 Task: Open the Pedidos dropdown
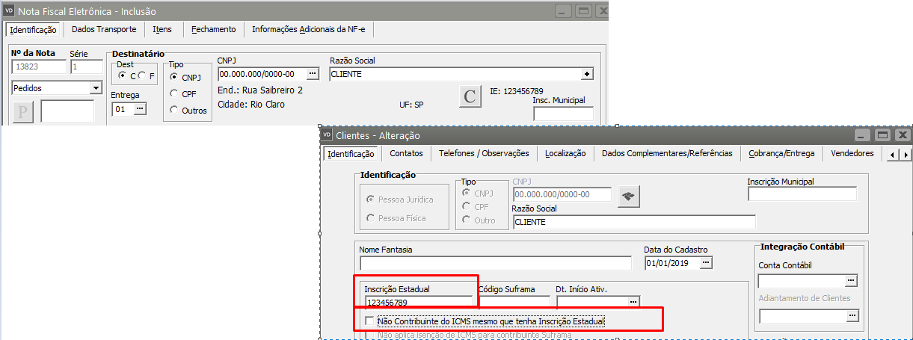coord(95,88)
